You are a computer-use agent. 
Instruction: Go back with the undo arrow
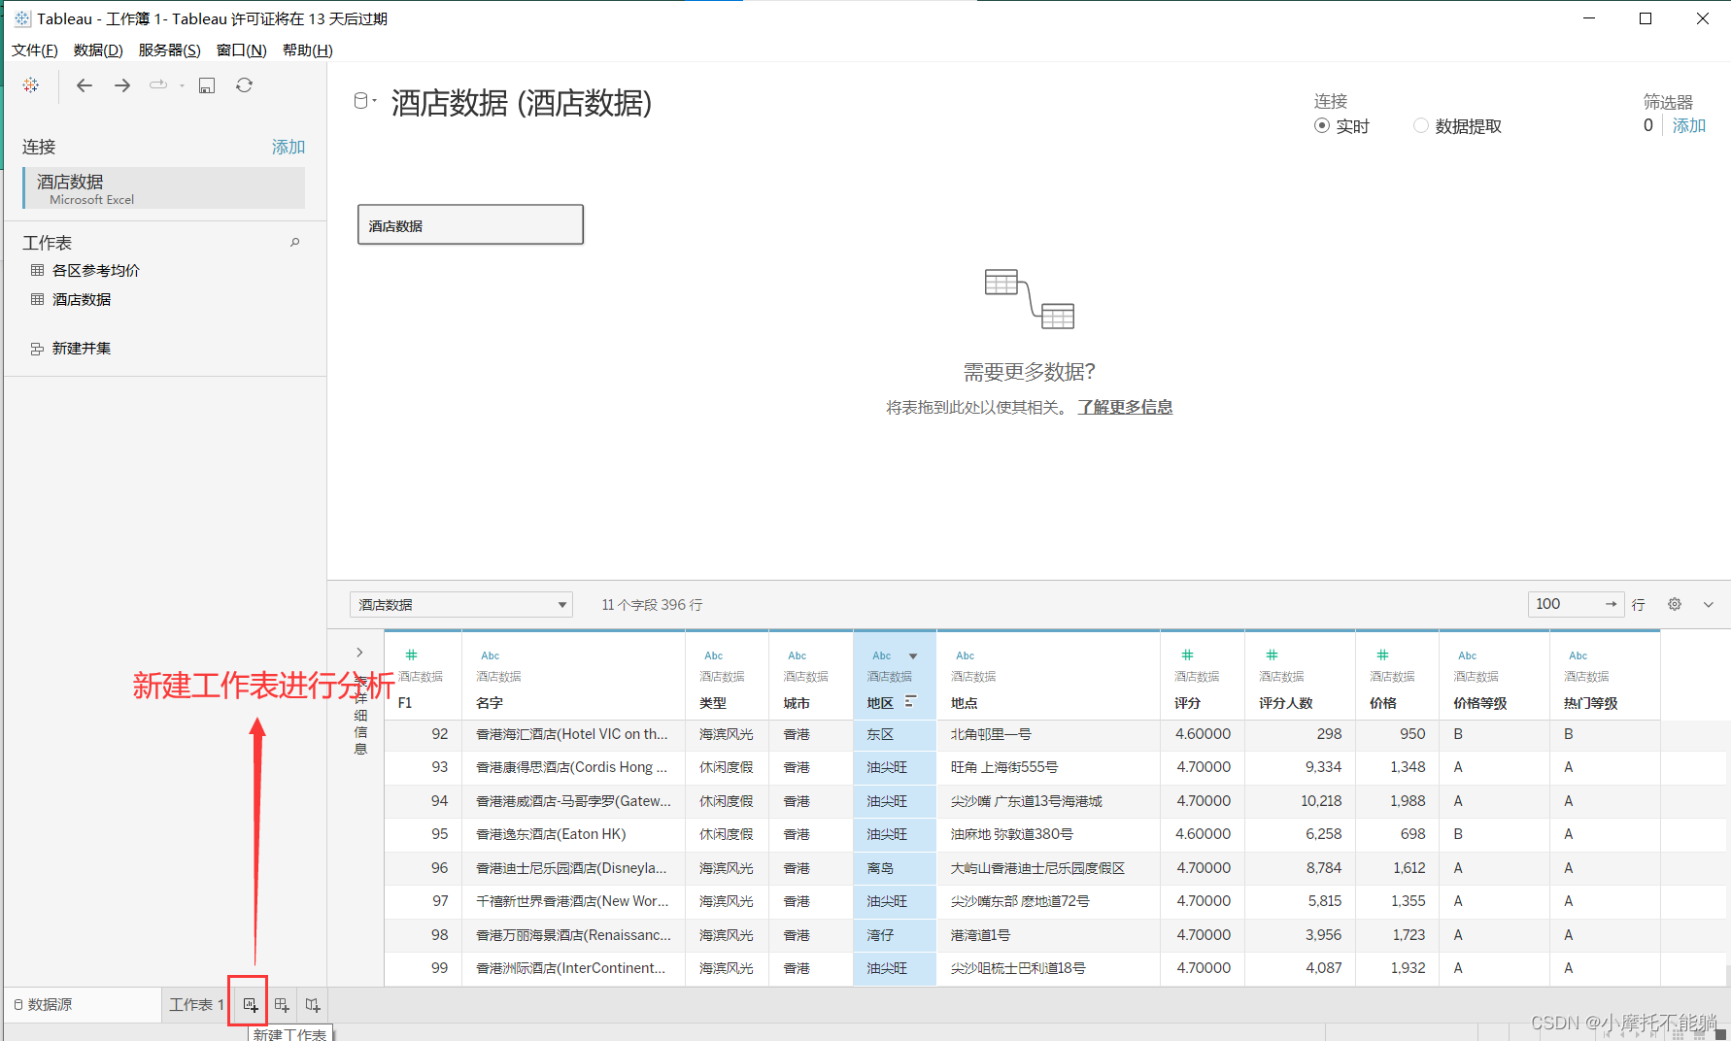pos(85,85)
